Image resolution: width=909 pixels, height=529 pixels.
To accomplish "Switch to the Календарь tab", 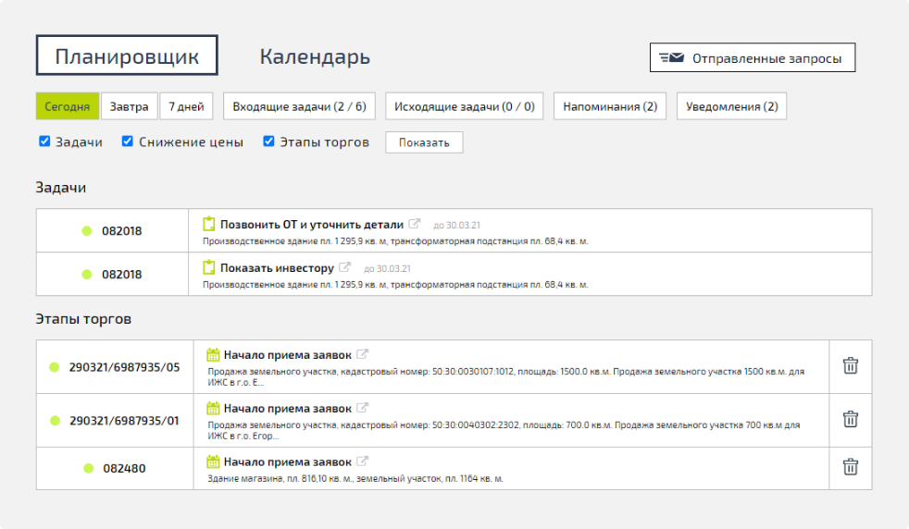I will [x=315, y=56].
